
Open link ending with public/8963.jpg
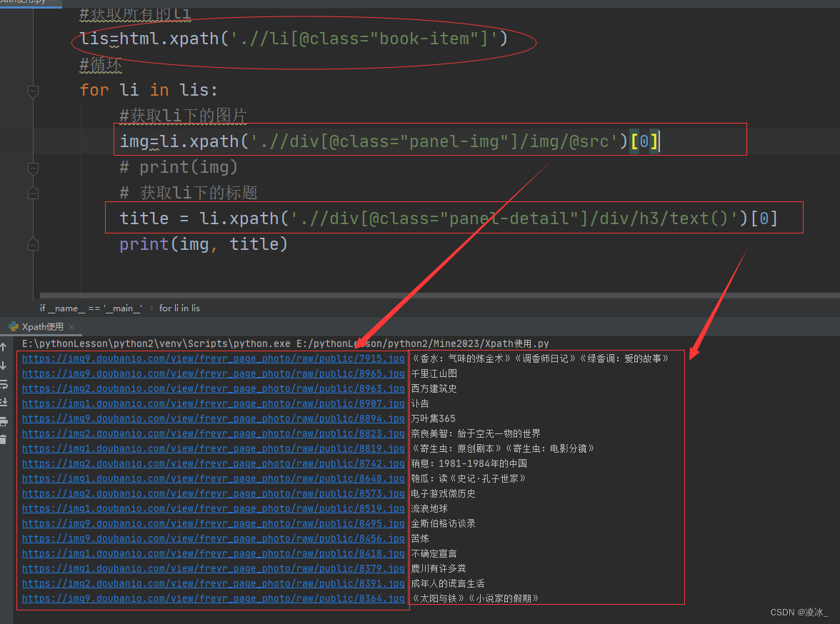click(213, 388)
